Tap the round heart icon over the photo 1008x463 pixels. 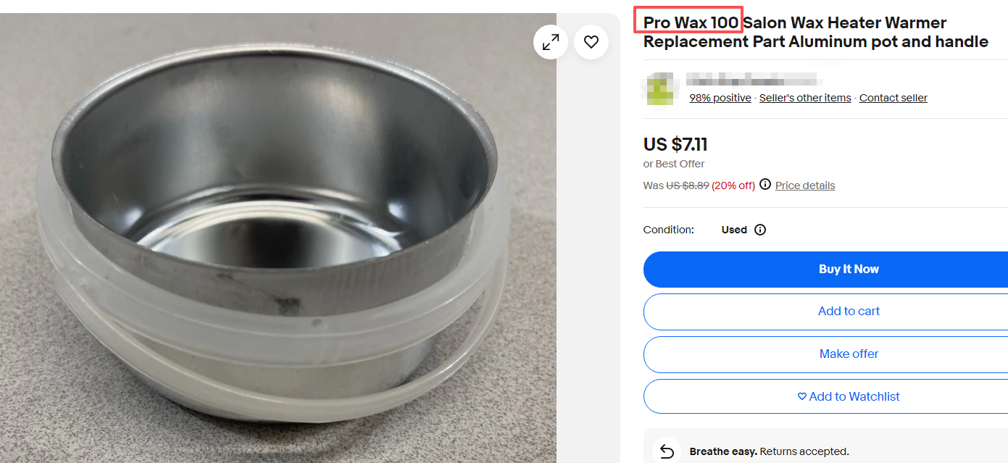(x=591, y=42)
